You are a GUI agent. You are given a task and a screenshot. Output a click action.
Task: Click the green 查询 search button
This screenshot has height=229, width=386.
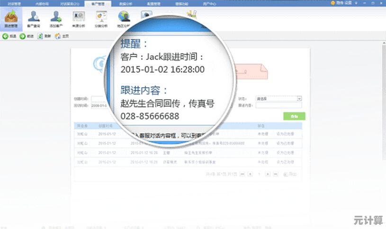[x=294, y=116]
